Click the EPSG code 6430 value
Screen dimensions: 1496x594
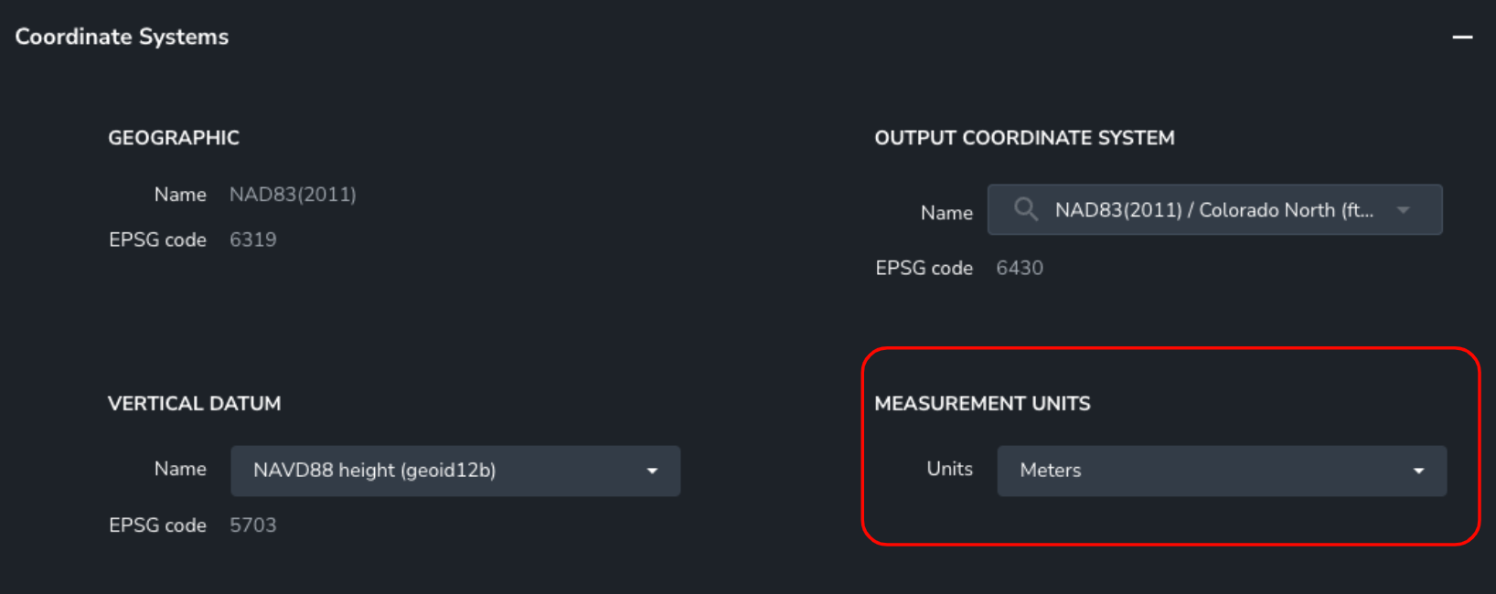1020,268
